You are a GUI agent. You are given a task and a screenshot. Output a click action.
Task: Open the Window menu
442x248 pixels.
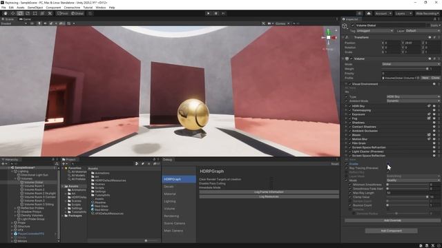click(x=100, y=8)
